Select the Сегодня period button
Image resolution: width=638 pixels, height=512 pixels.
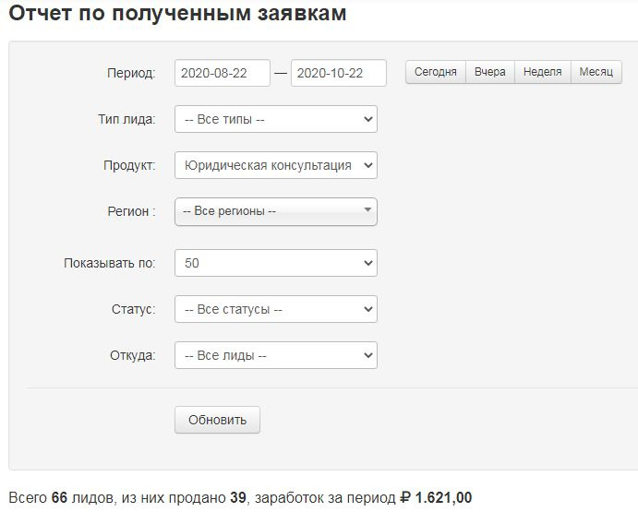[435, 72]
